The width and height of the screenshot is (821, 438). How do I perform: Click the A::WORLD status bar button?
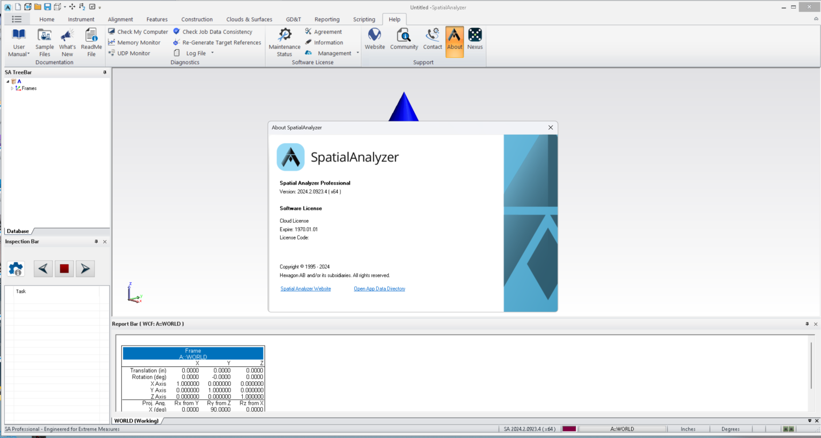[x=622, y=429]
